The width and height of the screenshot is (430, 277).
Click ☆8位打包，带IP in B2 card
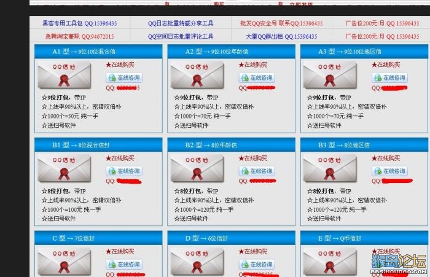click(x=197, y=191)
